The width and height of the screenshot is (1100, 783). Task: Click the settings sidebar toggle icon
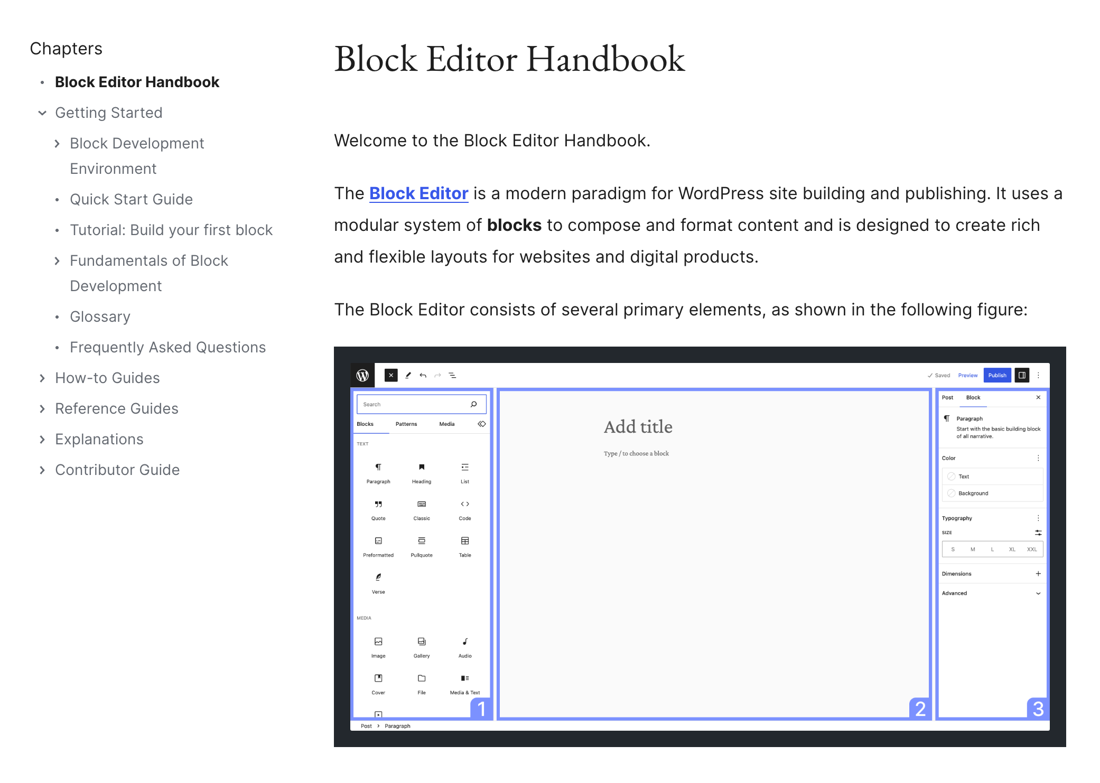pos(1022,375)
